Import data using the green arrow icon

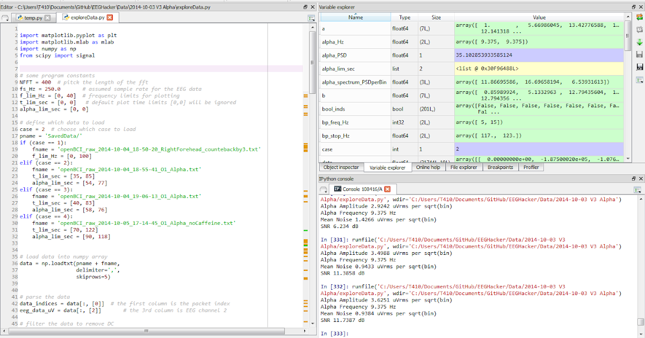(639, 42)
